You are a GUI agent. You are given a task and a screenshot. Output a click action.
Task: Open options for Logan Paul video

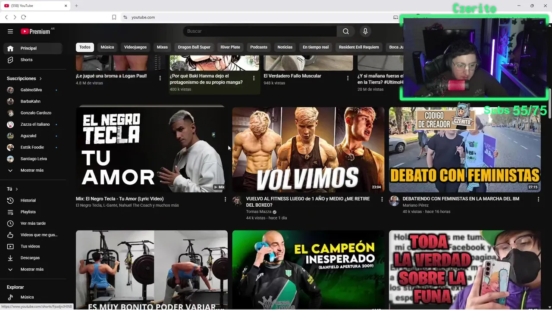point(160,78)
